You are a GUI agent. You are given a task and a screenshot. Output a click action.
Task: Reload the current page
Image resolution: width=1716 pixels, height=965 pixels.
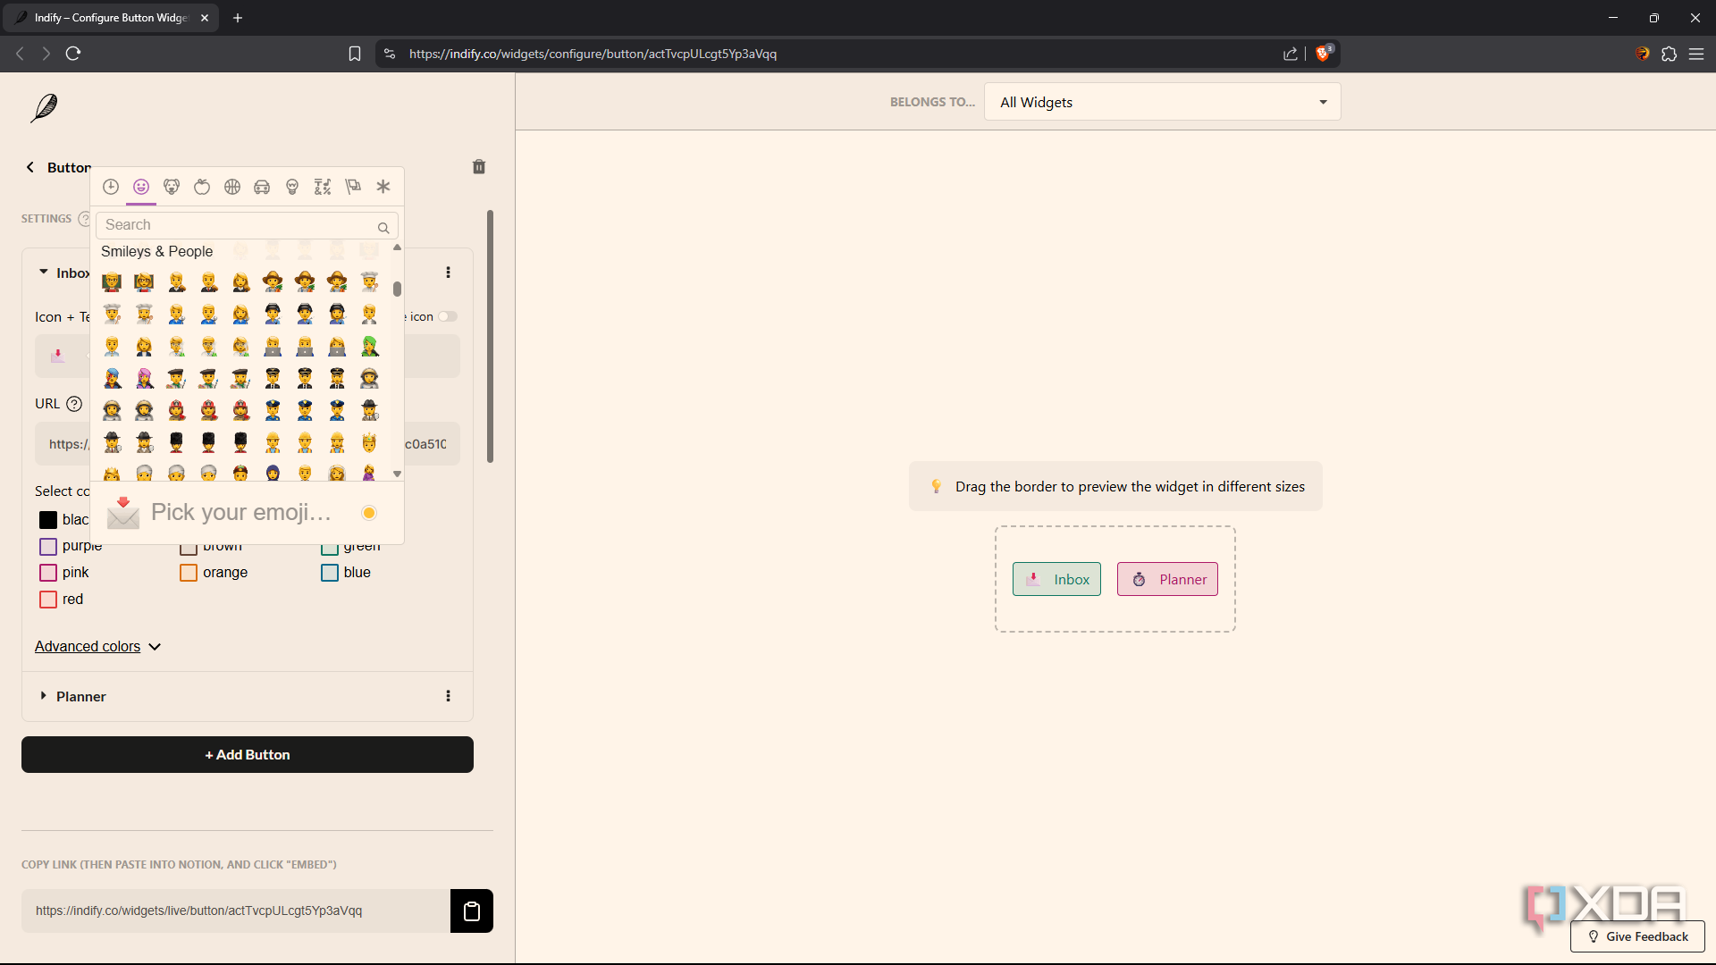pyautogui.click(x=73, y=54)
